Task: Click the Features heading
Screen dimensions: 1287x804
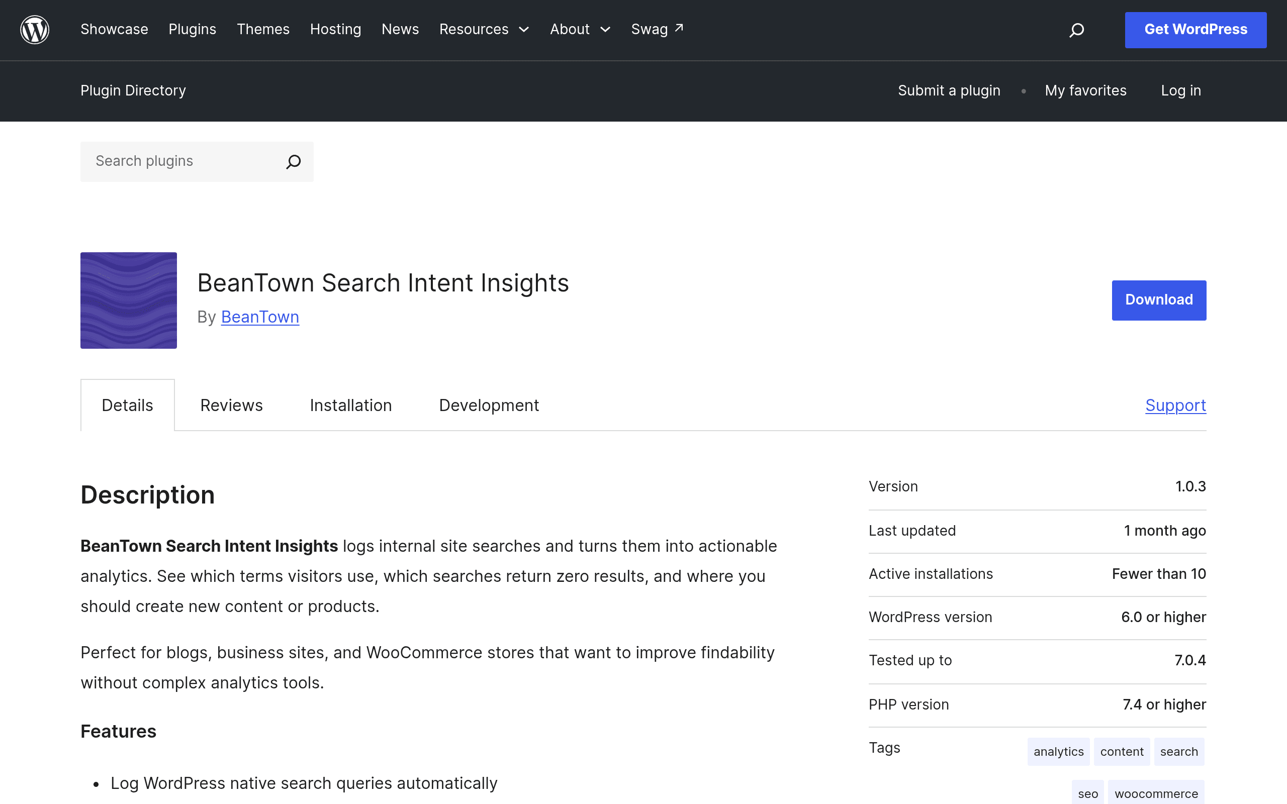Action: pos(119,731)
